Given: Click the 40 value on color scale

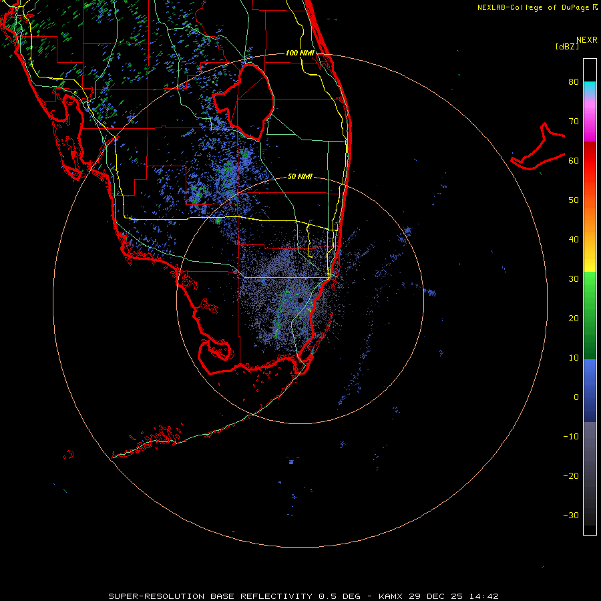Looking at the screenshot, I should 574,240.
